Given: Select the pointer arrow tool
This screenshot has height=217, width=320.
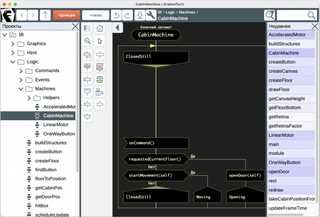Looking at the screenshot, I should pyautogui.click(x=100, y=41).
